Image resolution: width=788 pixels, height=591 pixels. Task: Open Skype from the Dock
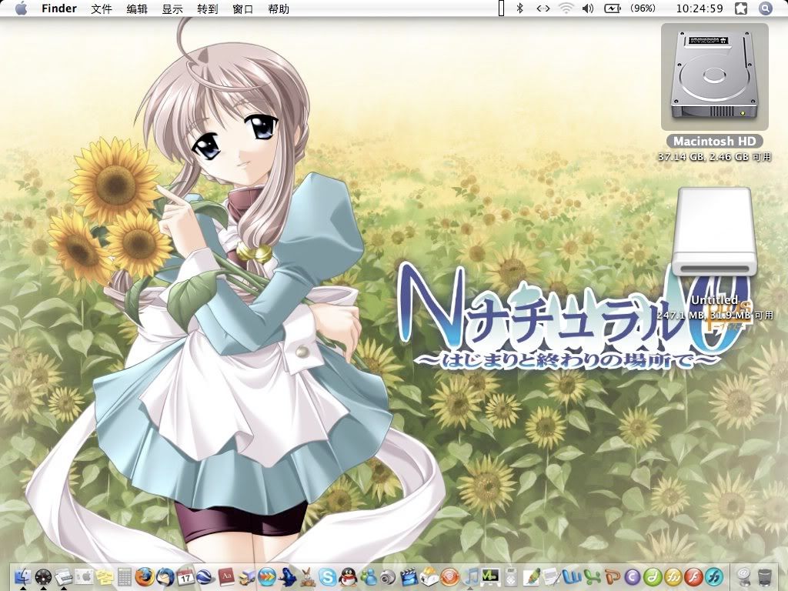pyautogui.click(x=328, y=577)
